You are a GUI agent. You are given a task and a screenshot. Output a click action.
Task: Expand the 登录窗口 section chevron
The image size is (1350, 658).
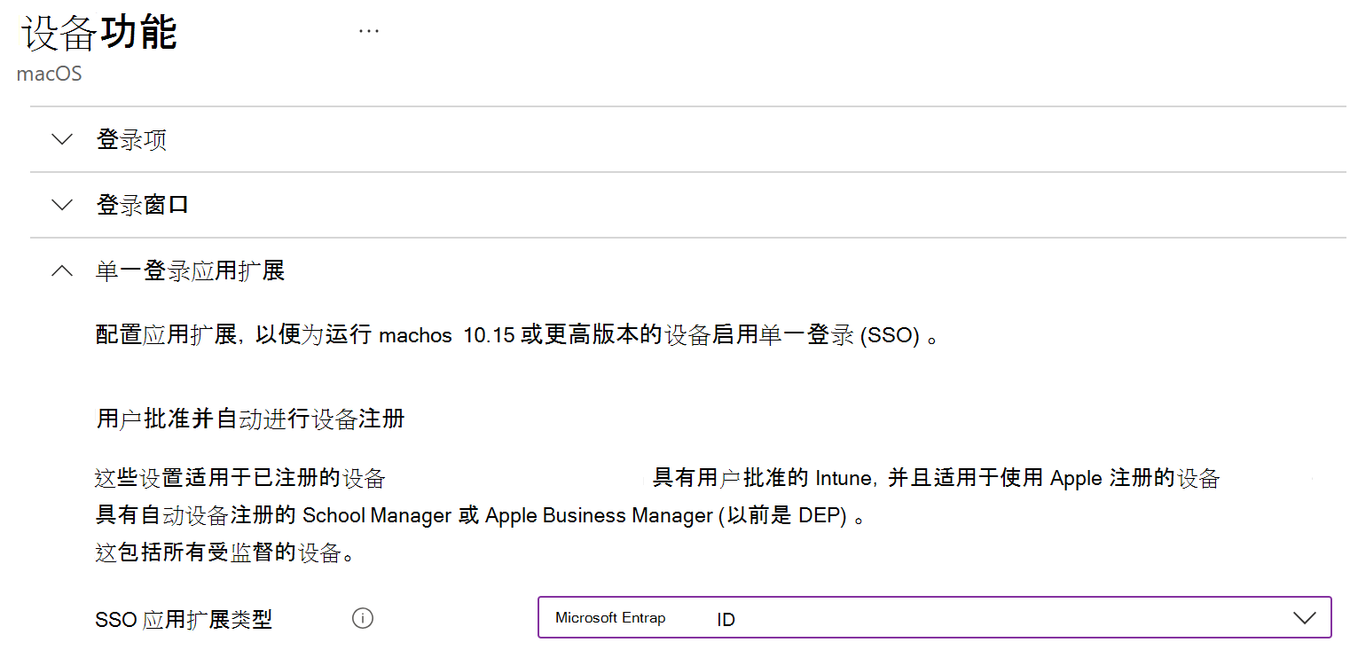62,205
